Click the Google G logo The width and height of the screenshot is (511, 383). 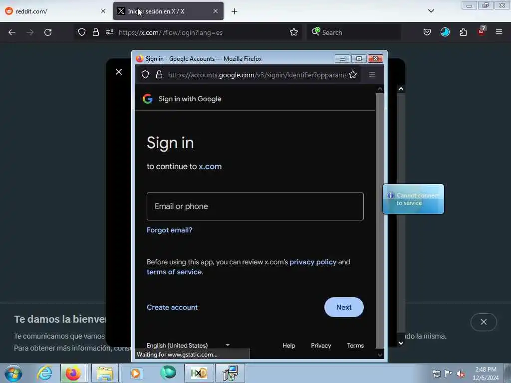[x=148, y=99]
